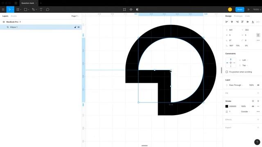The image size is (262, 147).
Task: Click the Constrain proportions link icon
Action: click(x=258, y=35)
